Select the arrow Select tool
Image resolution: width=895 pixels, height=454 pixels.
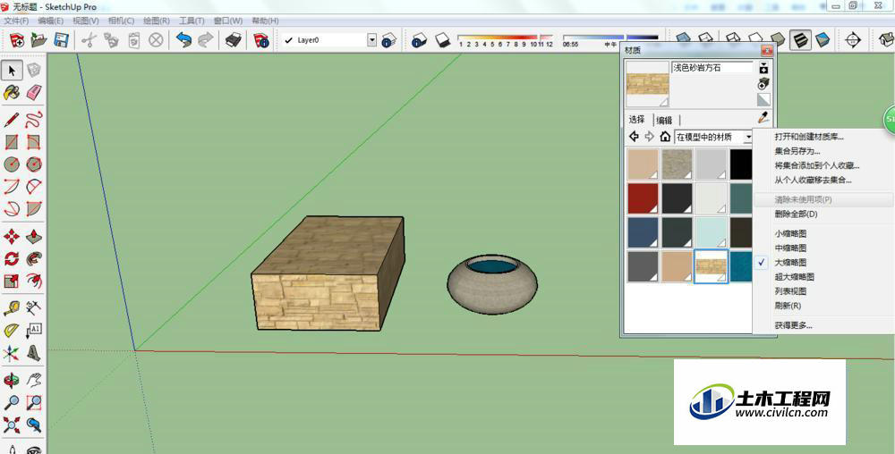point(12,70)
